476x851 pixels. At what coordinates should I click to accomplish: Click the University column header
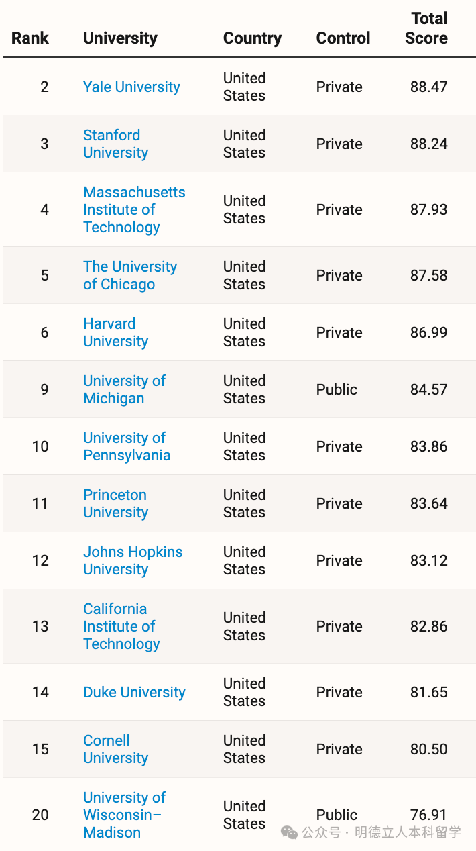pyautogui.click(x=120, y=38)
